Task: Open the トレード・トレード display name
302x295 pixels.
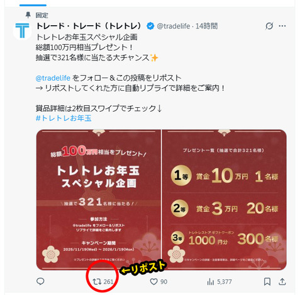Action: pos(90,26)
